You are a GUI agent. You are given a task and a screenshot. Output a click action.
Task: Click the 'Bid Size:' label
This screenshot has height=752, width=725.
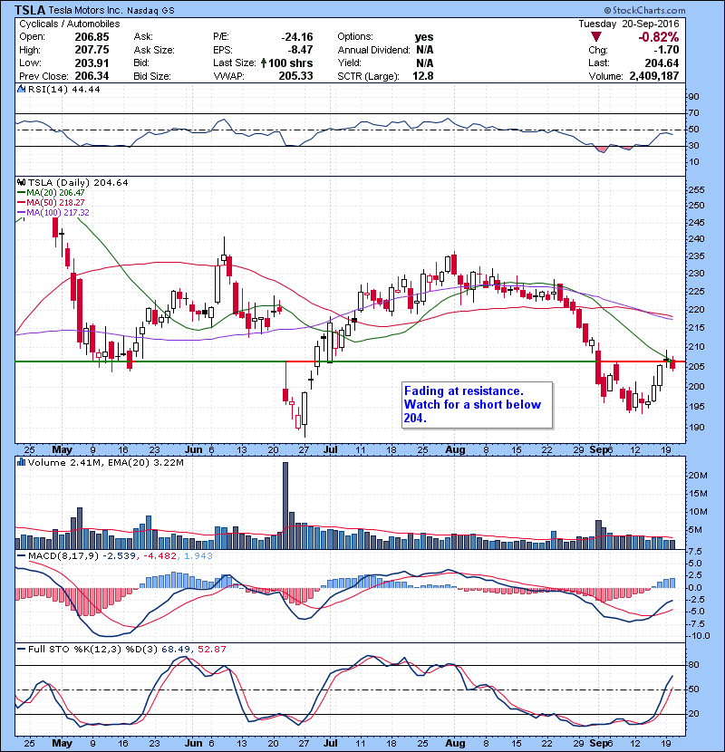152,76
